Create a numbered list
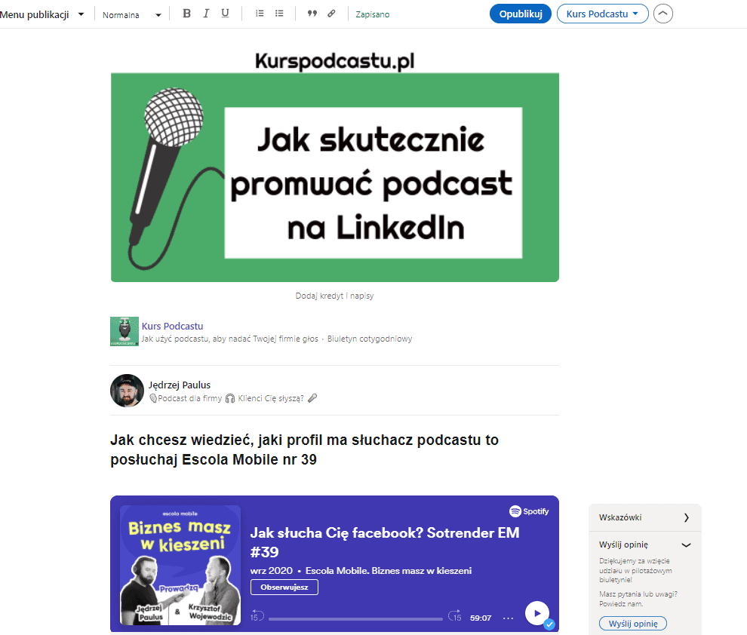 click(x=259, y=13)
